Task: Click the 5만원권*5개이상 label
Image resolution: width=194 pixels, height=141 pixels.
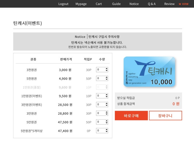Action: (32, 131)
